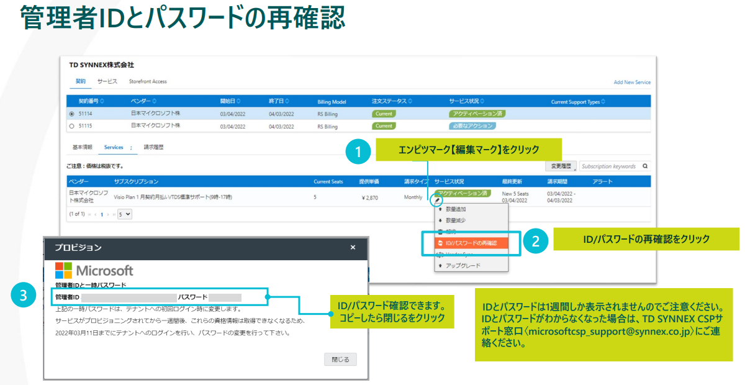
Task: Choose アップグレード menu entry
Action: click(463, 266)
